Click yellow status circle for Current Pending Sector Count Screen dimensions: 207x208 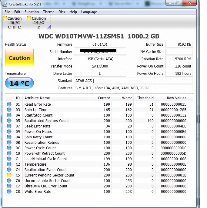(9, 175)
